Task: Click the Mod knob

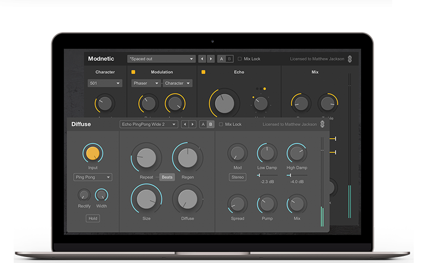Action: coord(238,153)
